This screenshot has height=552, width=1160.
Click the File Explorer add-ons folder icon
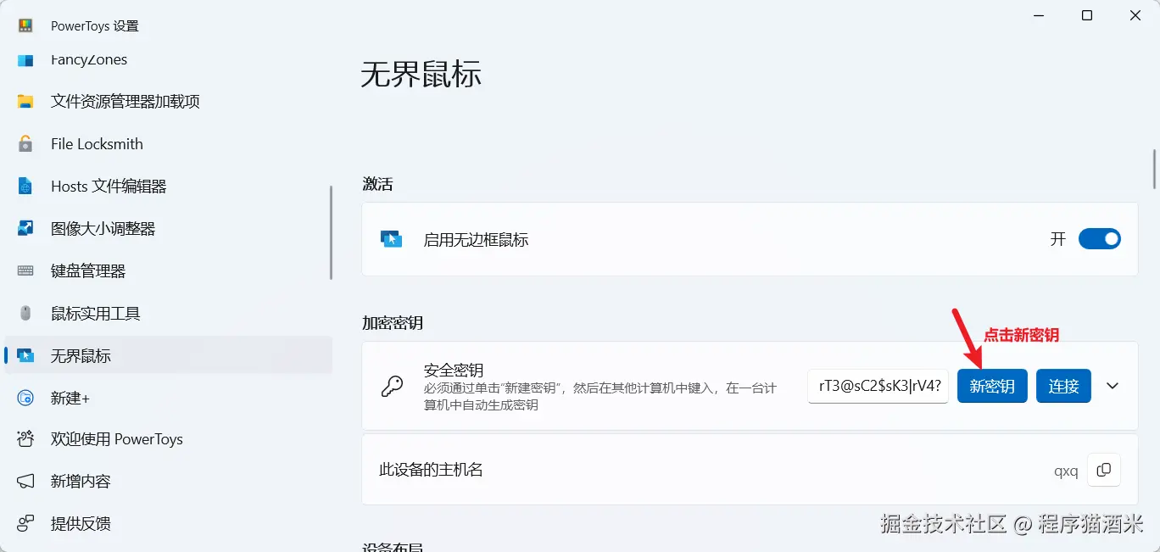point(25,102)
